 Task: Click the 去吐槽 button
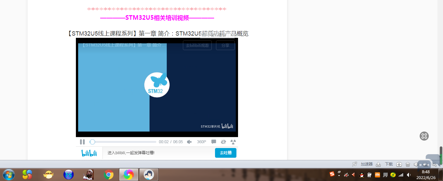point(226,153)
